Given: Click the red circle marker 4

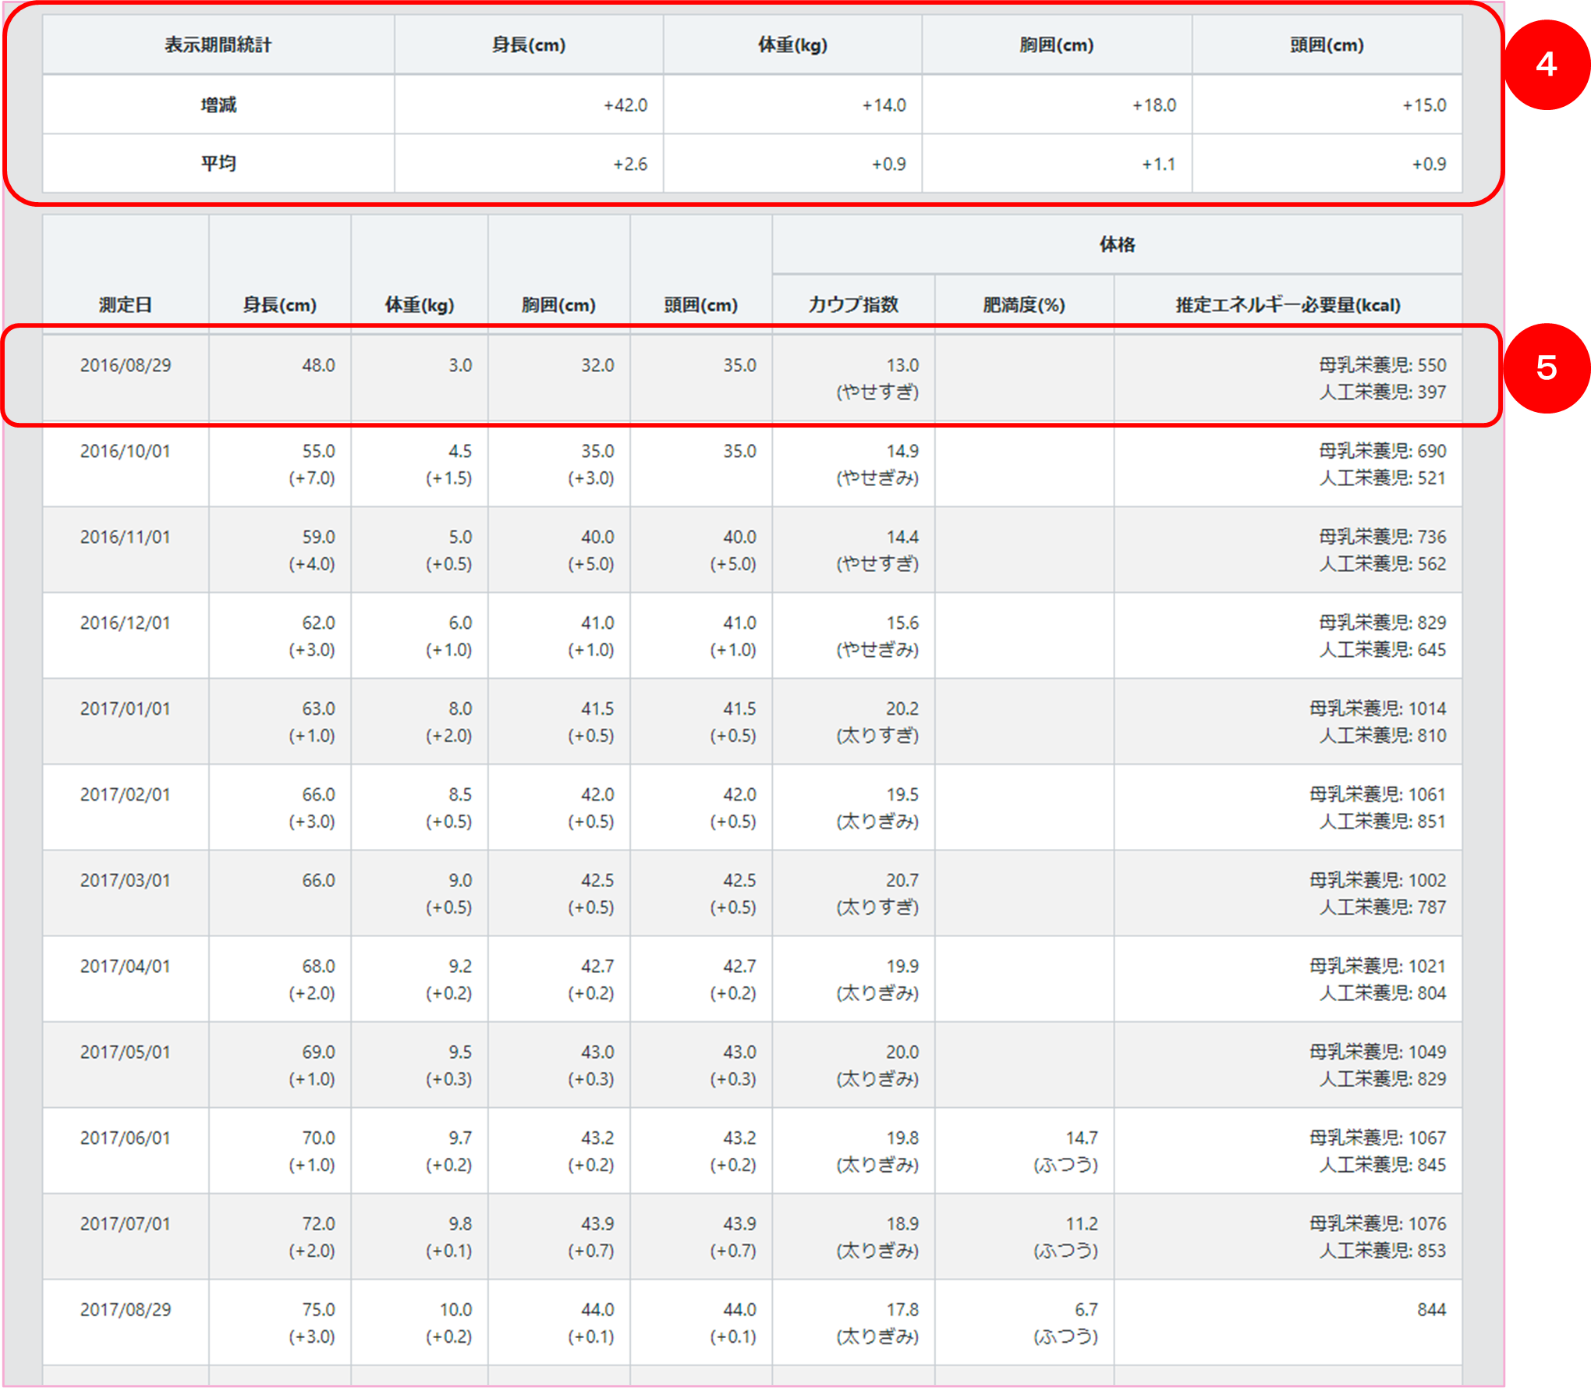Looking at the screenshot, I should pyautogui.click(x=1546, y=64).
